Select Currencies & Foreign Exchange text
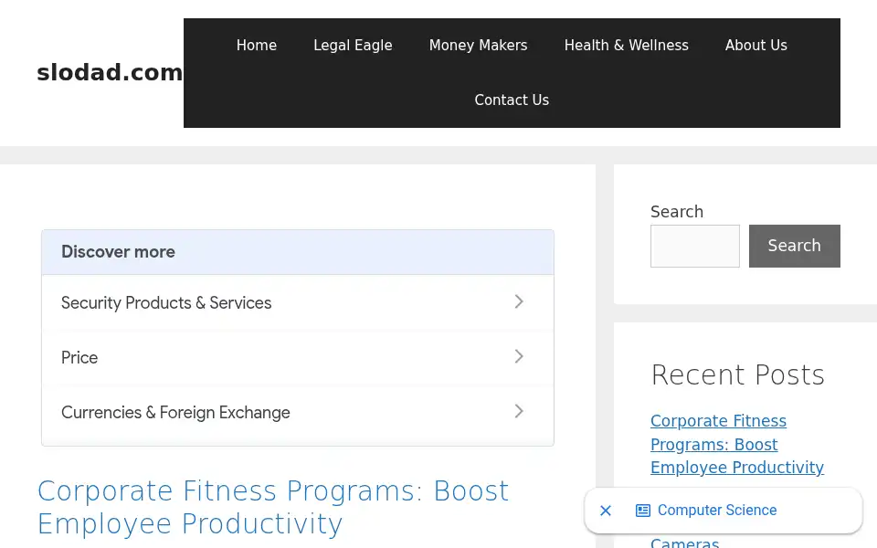Image resolution: width=877 pixels, height=548 pixels. click(x=175, y=413)
